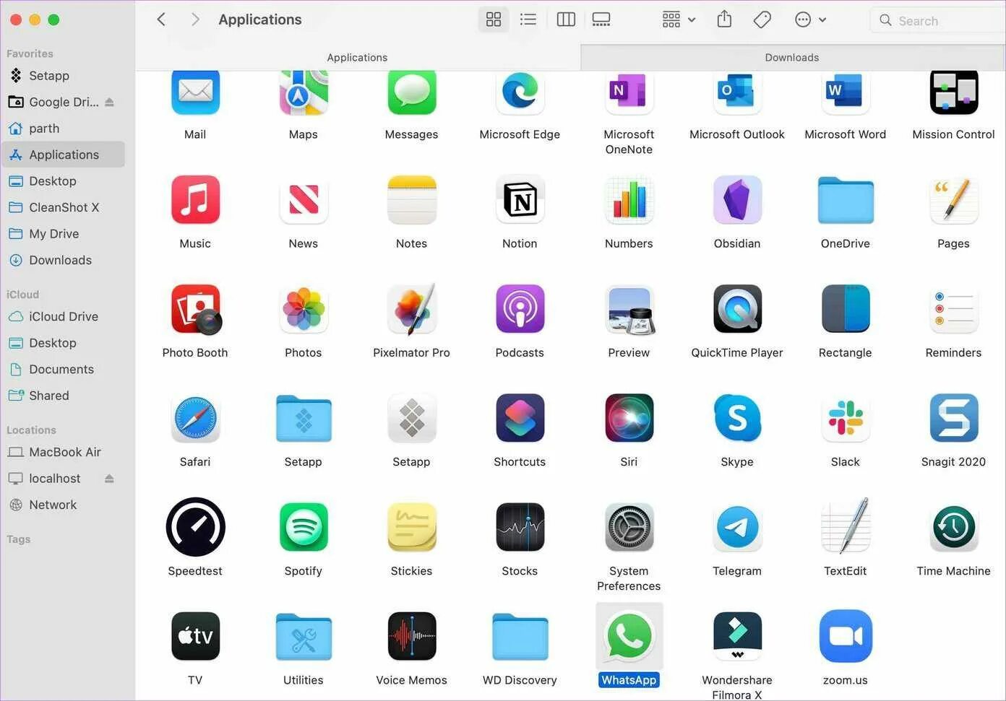Switch to list view
Viewport: 1006px width, 701px height.
click(528, 19)
